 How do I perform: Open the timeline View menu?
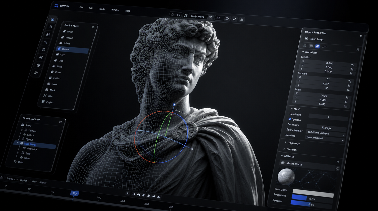34,182
